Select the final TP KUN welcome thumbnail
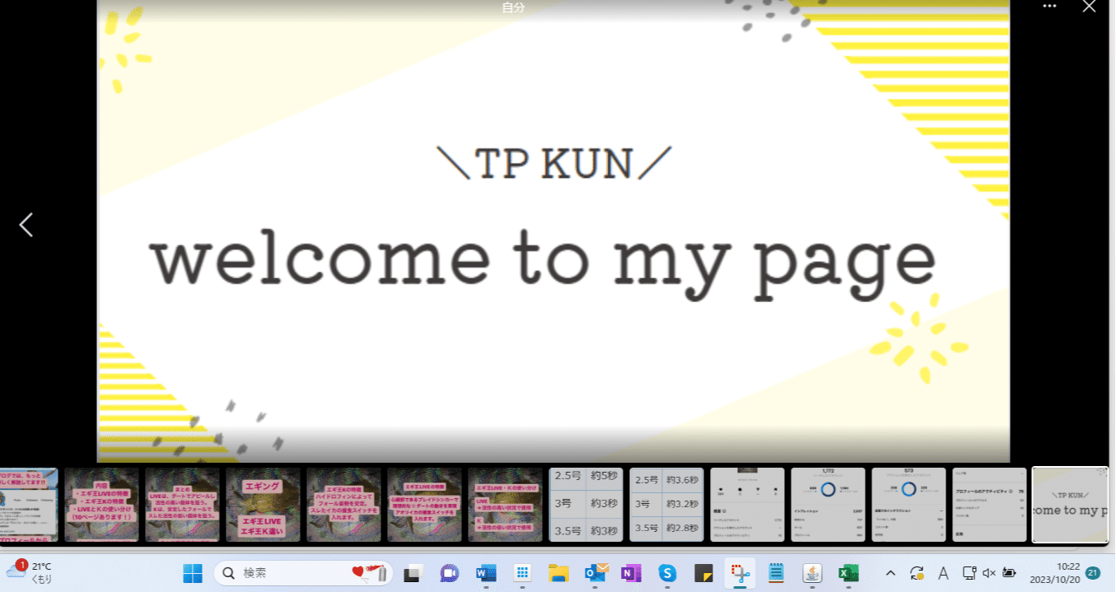Image resolution: width=1116 pixels, height=592 pixels. [1070, 504]
